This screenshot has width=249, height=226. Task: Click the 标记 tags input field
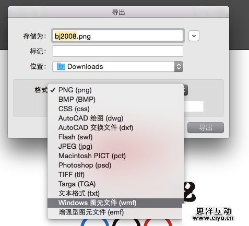click(x=118, y=51)
